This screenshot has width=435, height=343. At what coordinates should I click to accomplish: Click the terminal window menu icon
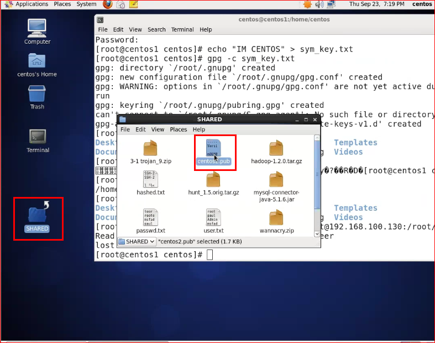pyautogui.click(x=100, y=20)
